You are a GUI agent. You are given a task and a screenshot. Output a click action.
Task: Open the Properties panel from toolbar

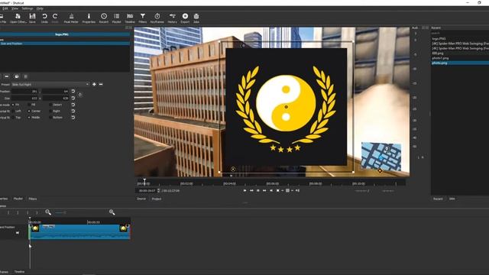[x=89, y=18]
